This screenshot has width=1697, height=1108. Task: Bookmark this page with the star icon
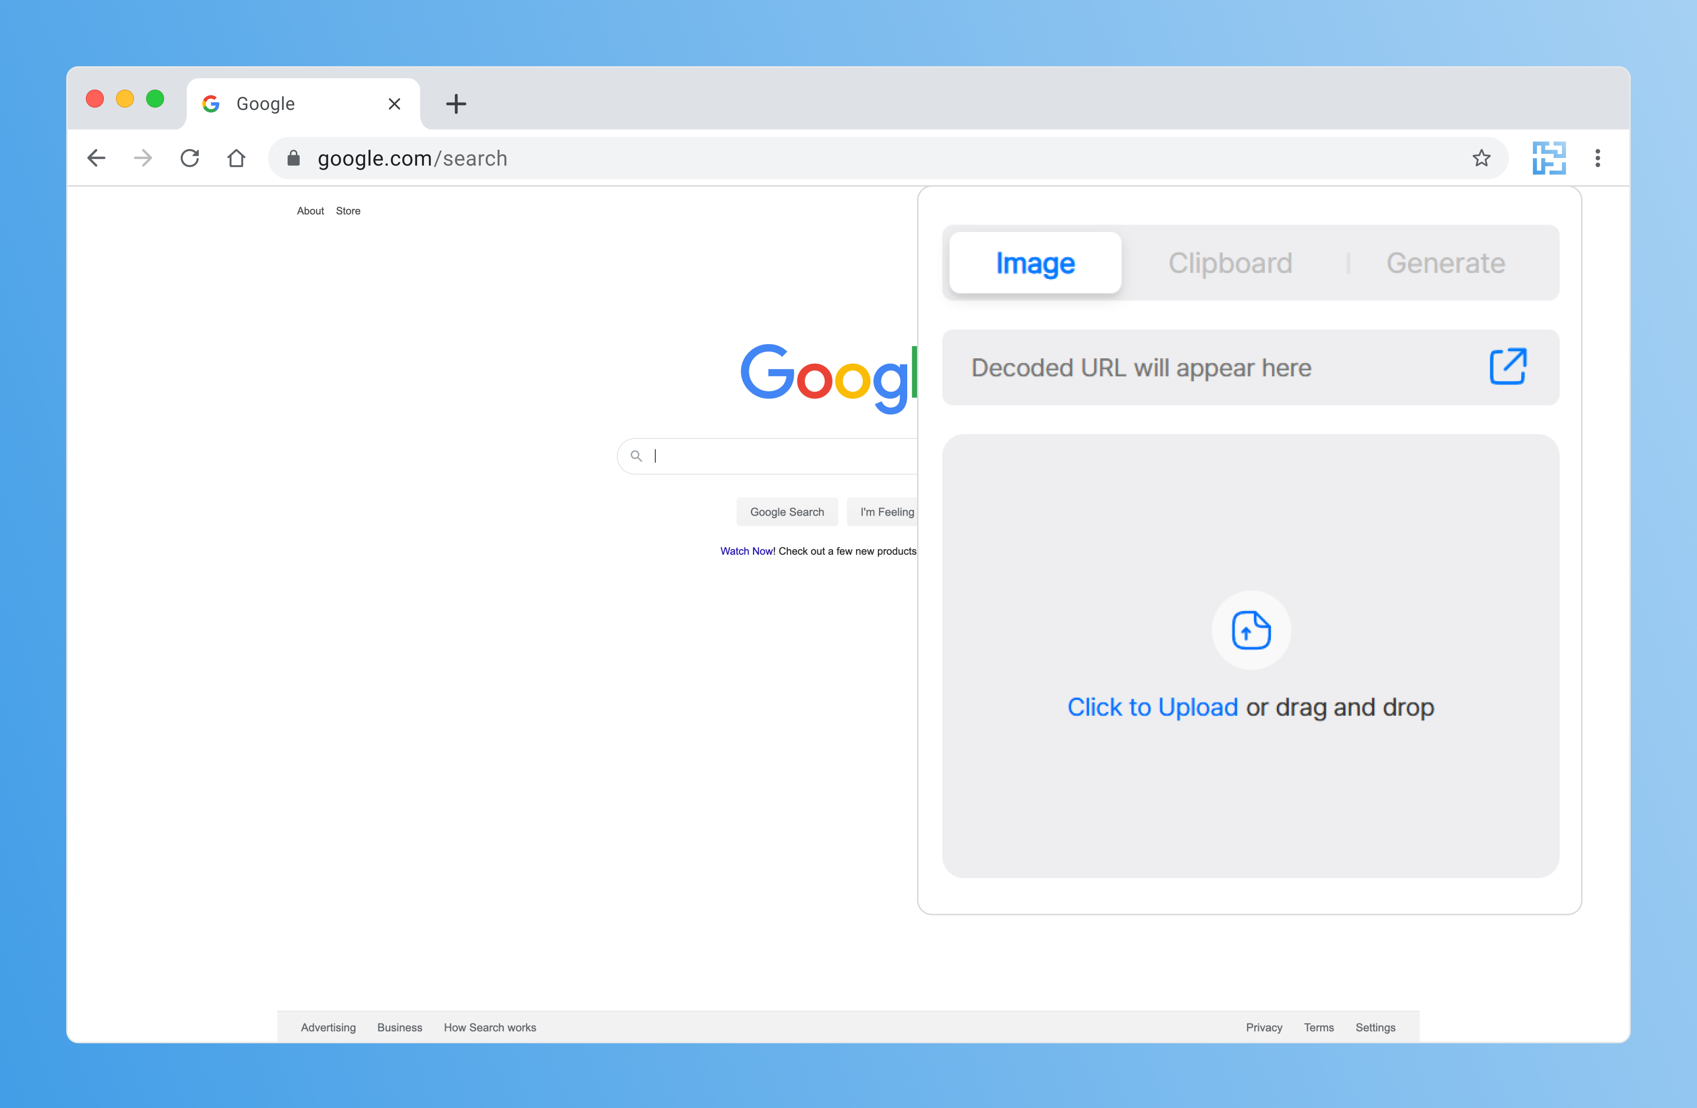click(x=1482, y=158)
